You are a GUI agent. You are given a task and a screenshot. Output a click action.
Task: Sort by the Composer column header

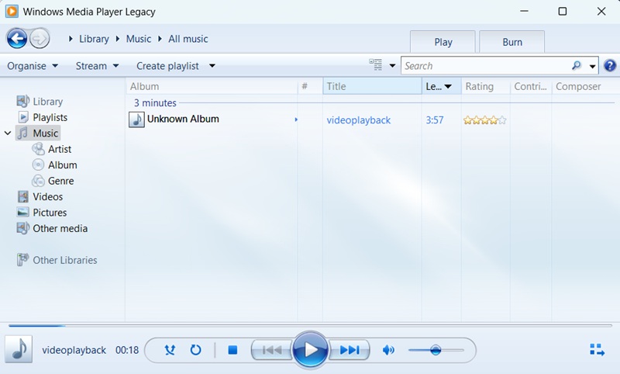585,86
